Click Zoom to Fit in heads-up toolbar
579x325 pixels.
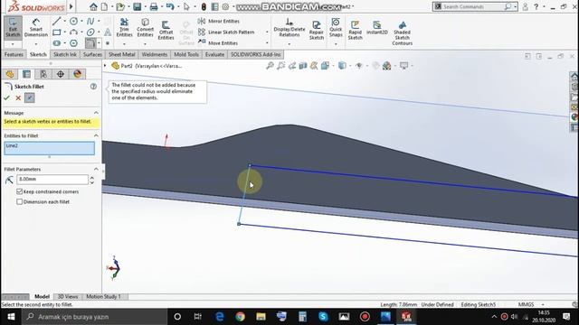point(270,66)
